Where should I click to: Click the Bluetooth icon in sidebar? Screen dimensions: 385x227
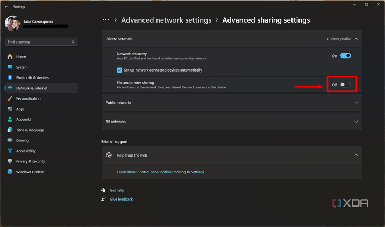pos(10,77)
